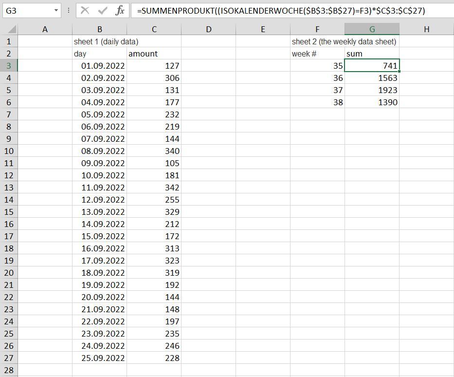Select column G header
454x377 pixels.
[x=372, y=29]
